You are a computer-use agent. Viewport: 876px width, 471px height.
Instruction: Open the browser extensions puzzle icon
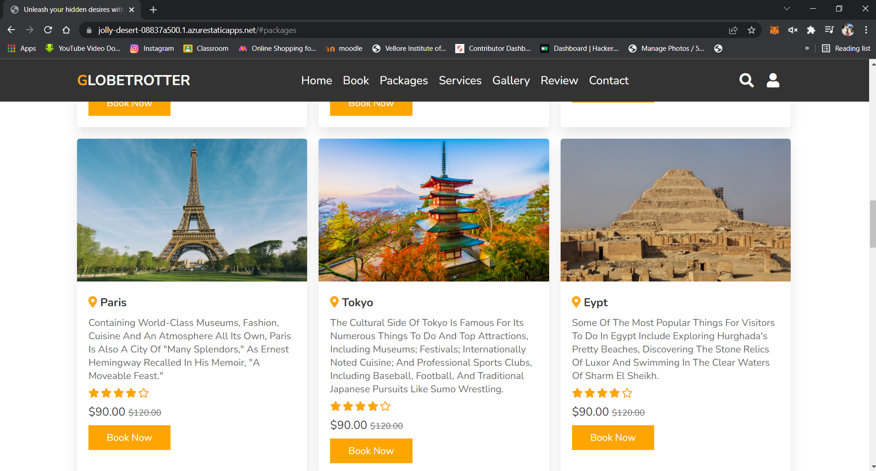click(811, 30)
